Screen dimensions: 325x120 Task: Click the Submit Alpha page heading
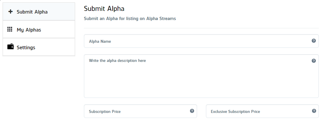tap(104, 9)
